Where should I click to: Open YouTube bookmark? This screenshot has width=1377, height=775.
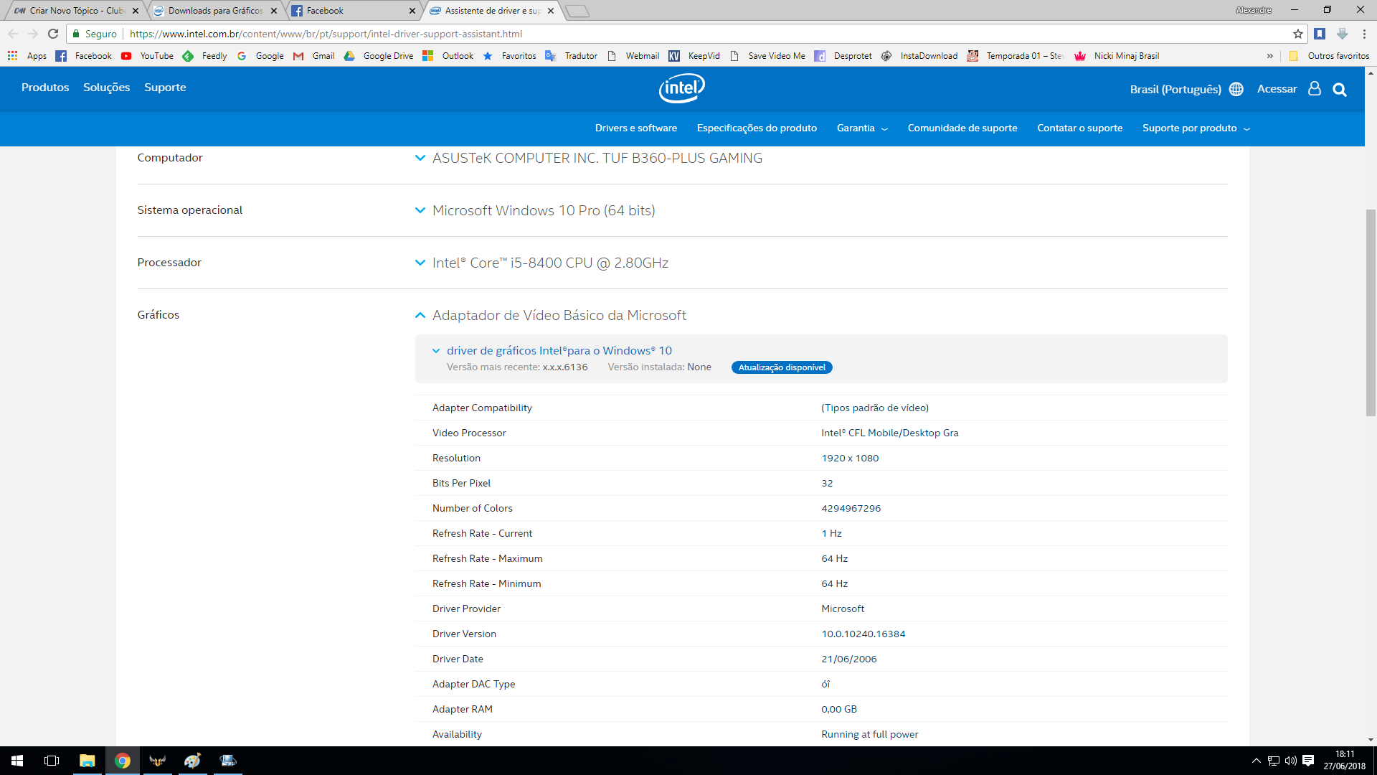click(148, 56)
